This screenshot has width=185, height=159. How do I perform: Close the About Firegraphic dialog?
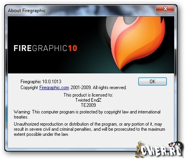click(x=165, y=9)
